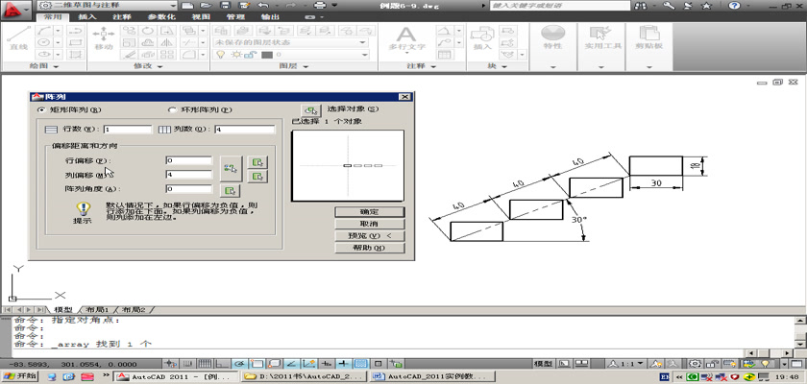The width and height of the screenshot is (807, 384).
Task: Expand the Layers (图层) panel
Action: click(294, 66)
